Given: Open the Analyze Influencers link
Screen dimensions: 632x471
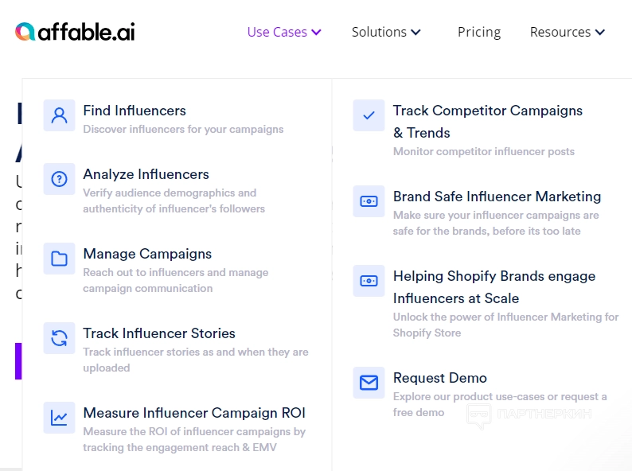Looking at the screenshot, I should point(146,174).
